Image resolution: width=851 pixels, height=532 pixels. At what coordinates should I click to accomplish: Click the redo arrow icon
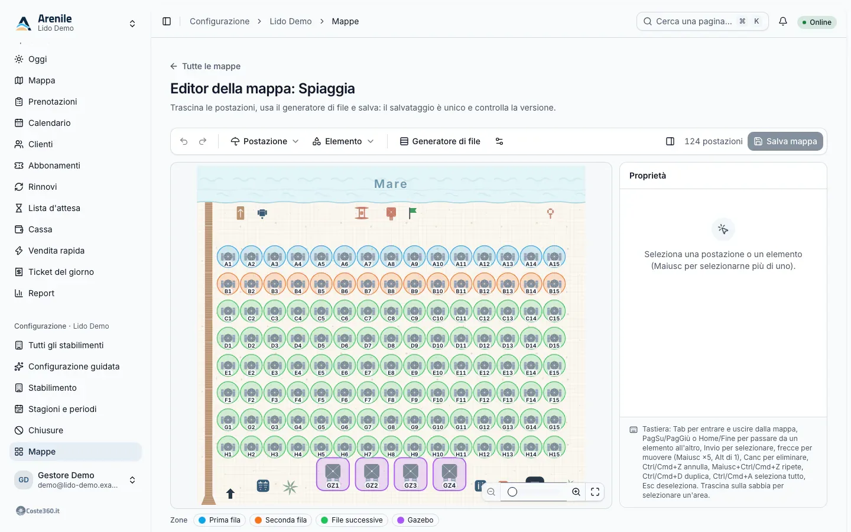[x=203, y=141]
